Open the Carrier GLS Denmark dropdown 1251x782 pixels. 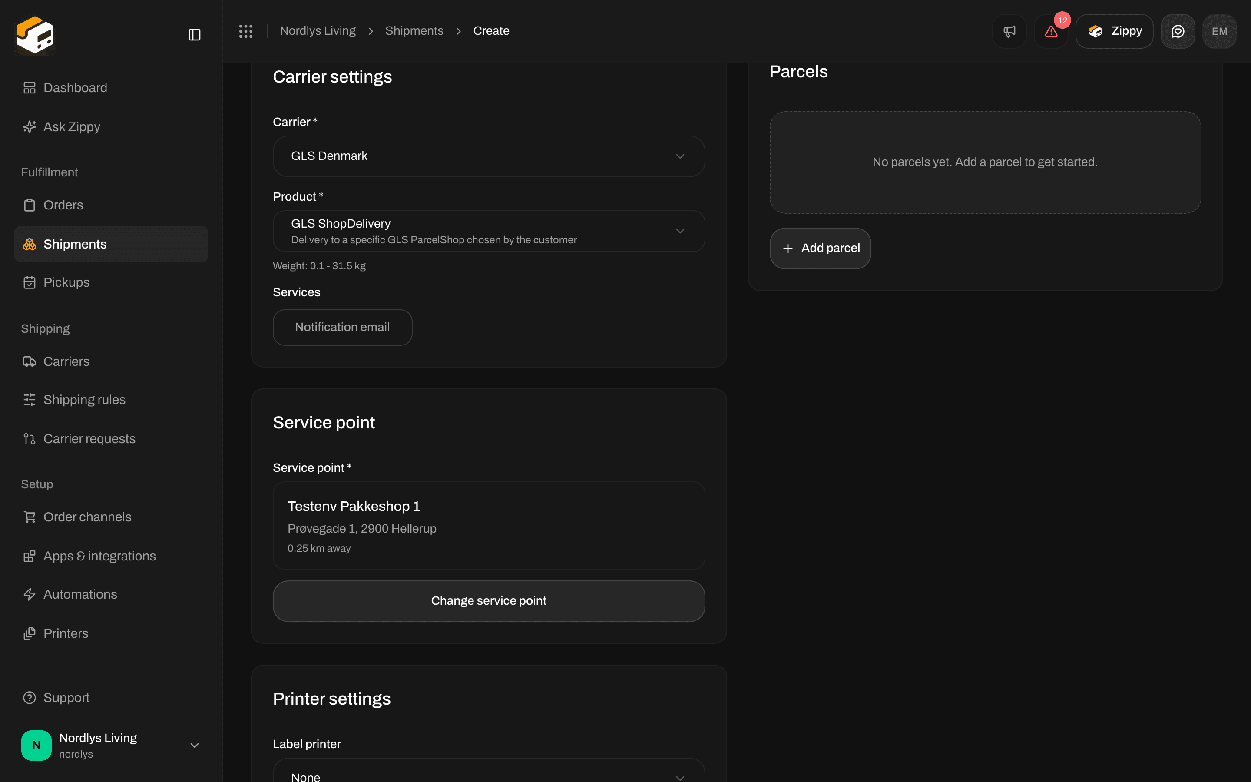(489, 156)
